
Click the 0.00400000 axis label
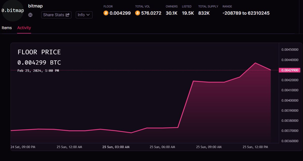290,100
